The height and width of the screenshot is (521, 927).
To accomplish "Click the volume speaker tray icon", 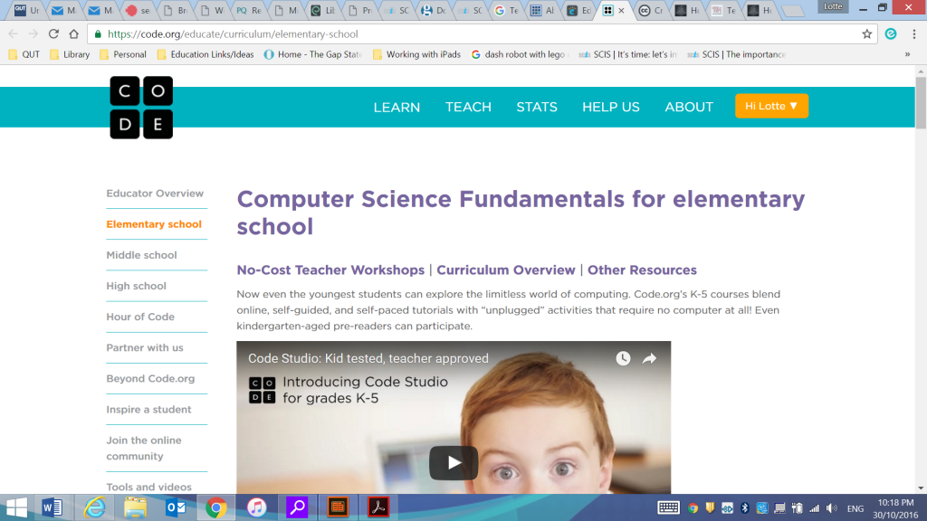I will [x=832, y=508].
